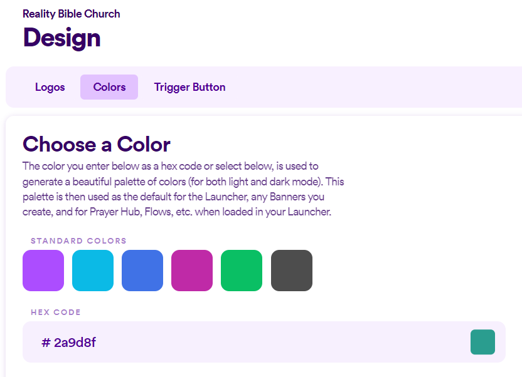Click the teal color preview swatch

click(x=482, y=342)
